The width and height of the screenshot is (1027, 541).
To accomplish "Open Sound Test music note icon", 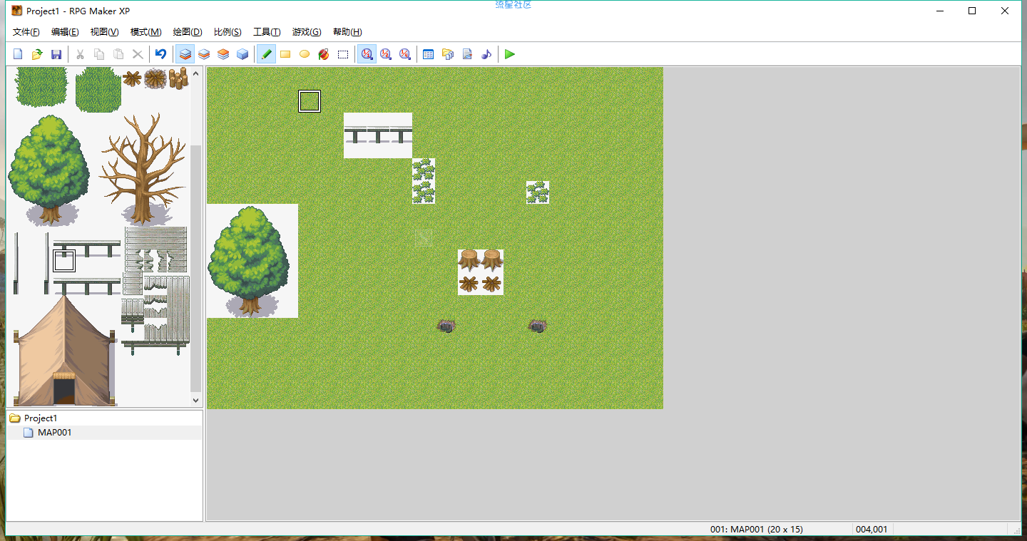I will (486, 54).
